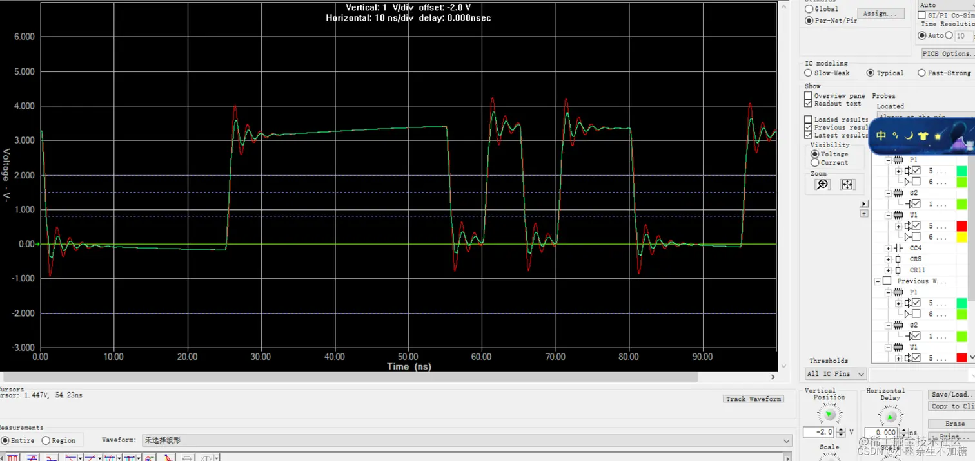Select Per-Net/Pin stimulus radio button
The image size is (975, 461).
[x=809, y=21]
